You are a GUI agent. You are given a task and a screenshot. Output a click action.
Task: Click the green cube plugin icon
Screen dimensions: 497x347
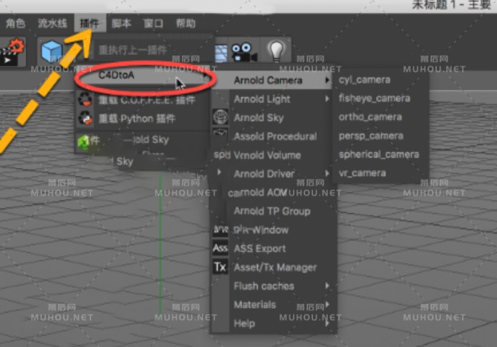click(x=84, y=142)
